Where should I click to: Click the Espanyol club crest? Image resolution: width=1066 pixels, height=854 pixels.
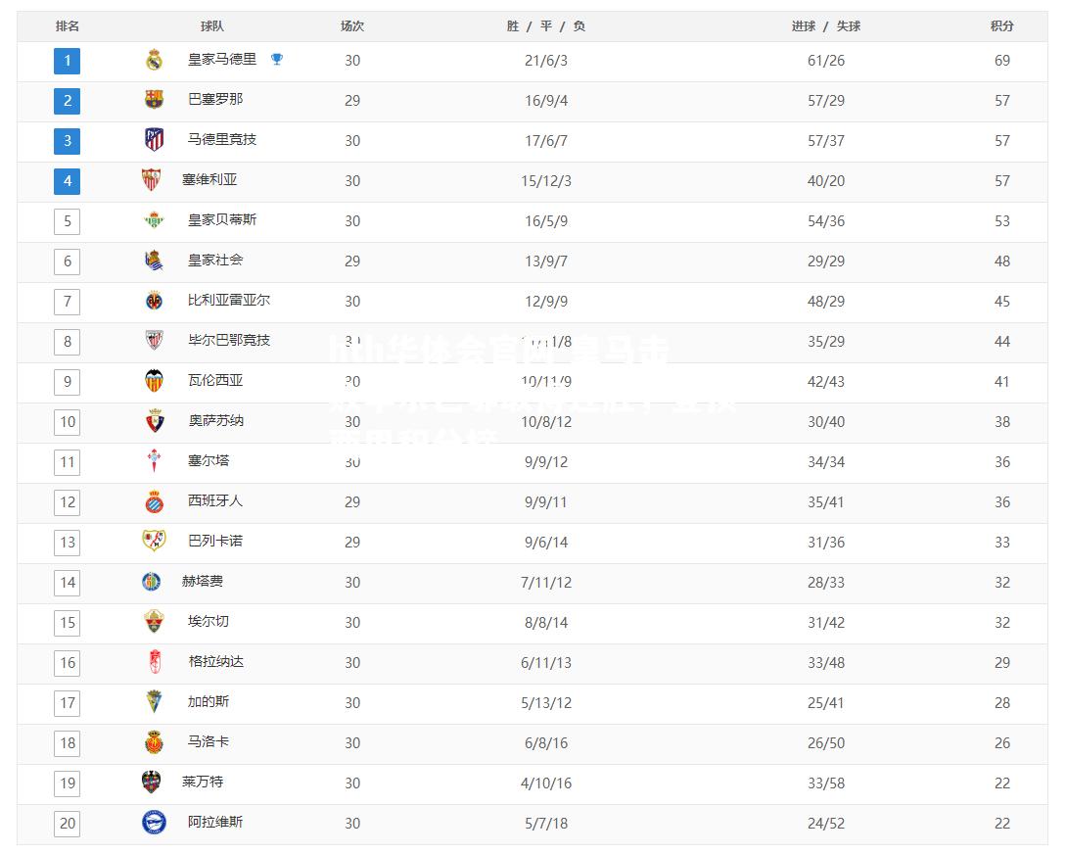155,501
